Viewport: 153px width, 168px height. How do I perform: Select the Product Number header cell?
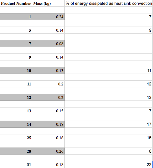(x=16, y=3)
